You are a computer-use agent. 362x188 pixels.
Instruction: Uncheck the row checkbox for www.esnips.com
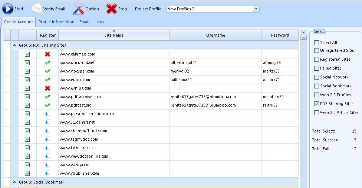pyautogui.click(x=27, y=88)
